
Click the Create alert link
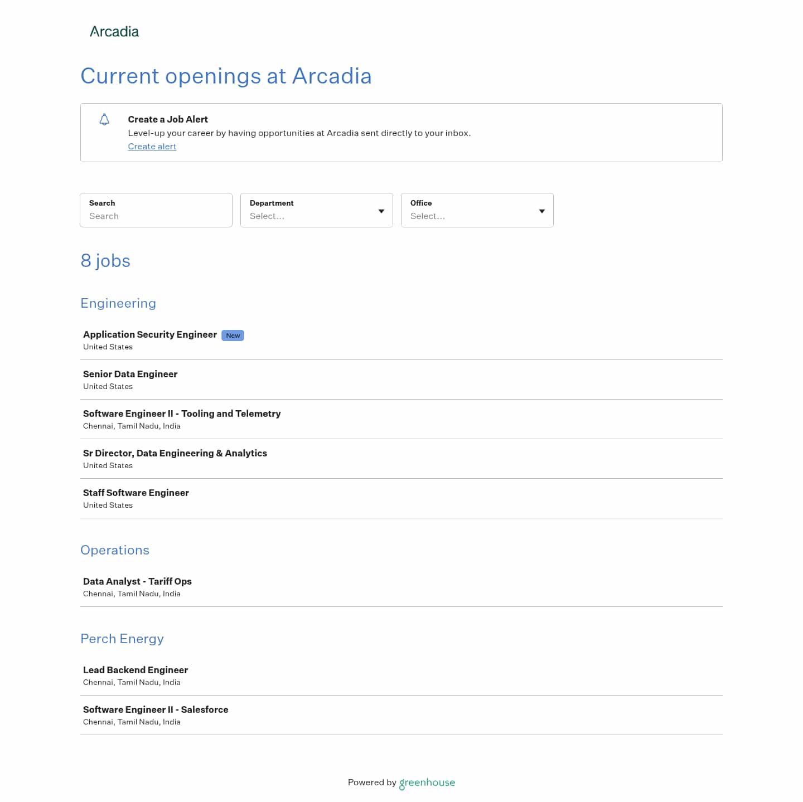[152, 146]
